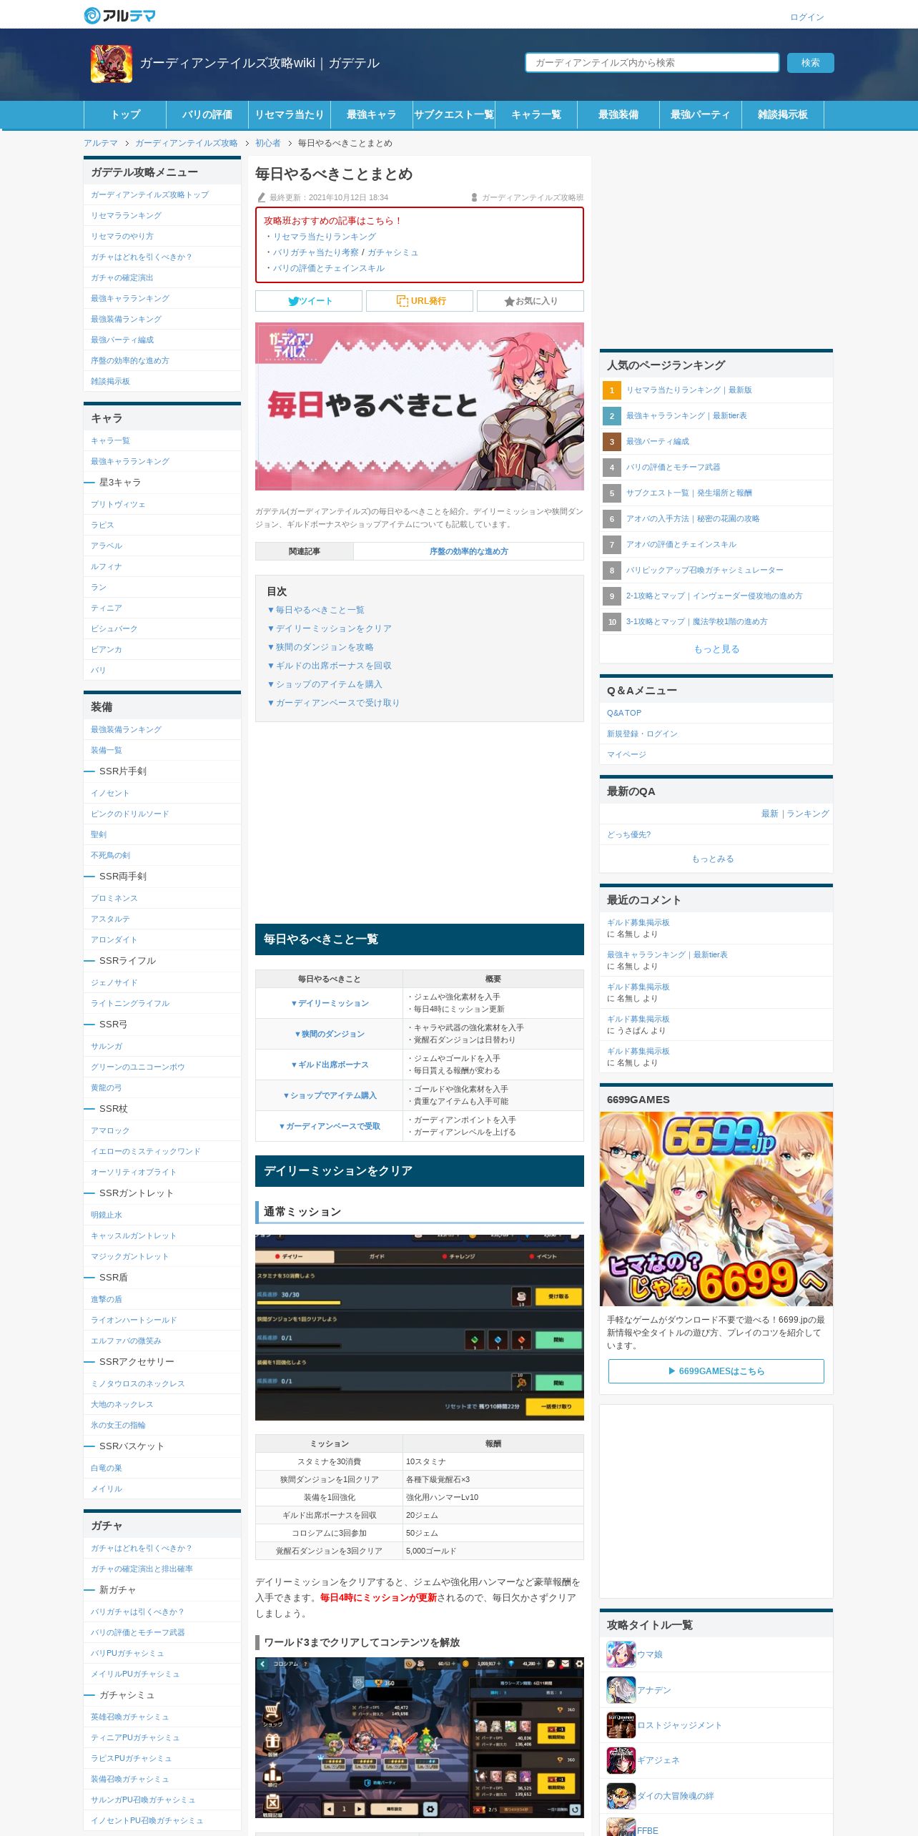Click ▼デイリーミッション table link
This screenshot has width=918, height=1836.
point(330,1003)
